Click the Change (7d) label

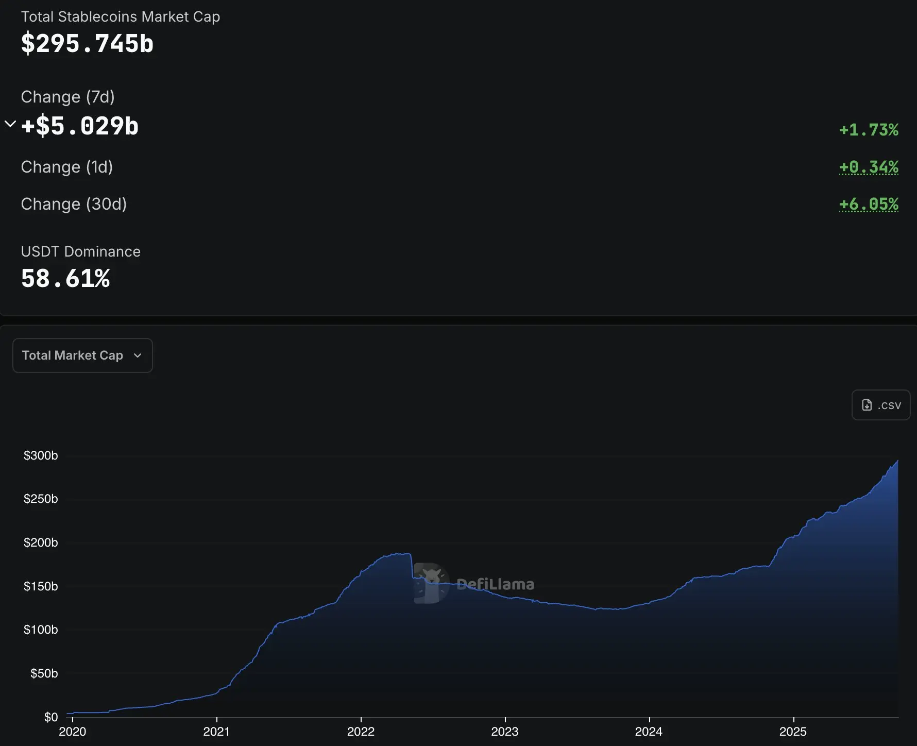click(x=67, y=97)
